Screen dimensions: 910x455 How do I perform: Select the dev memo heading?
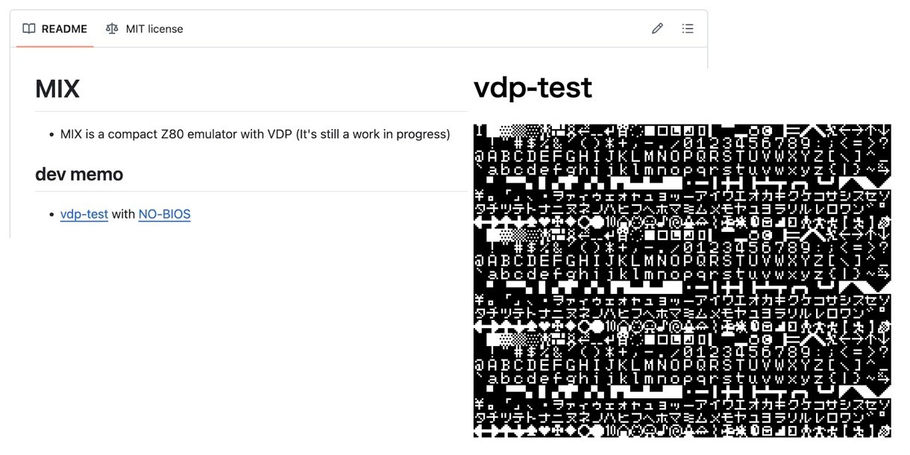coord(79,175)
